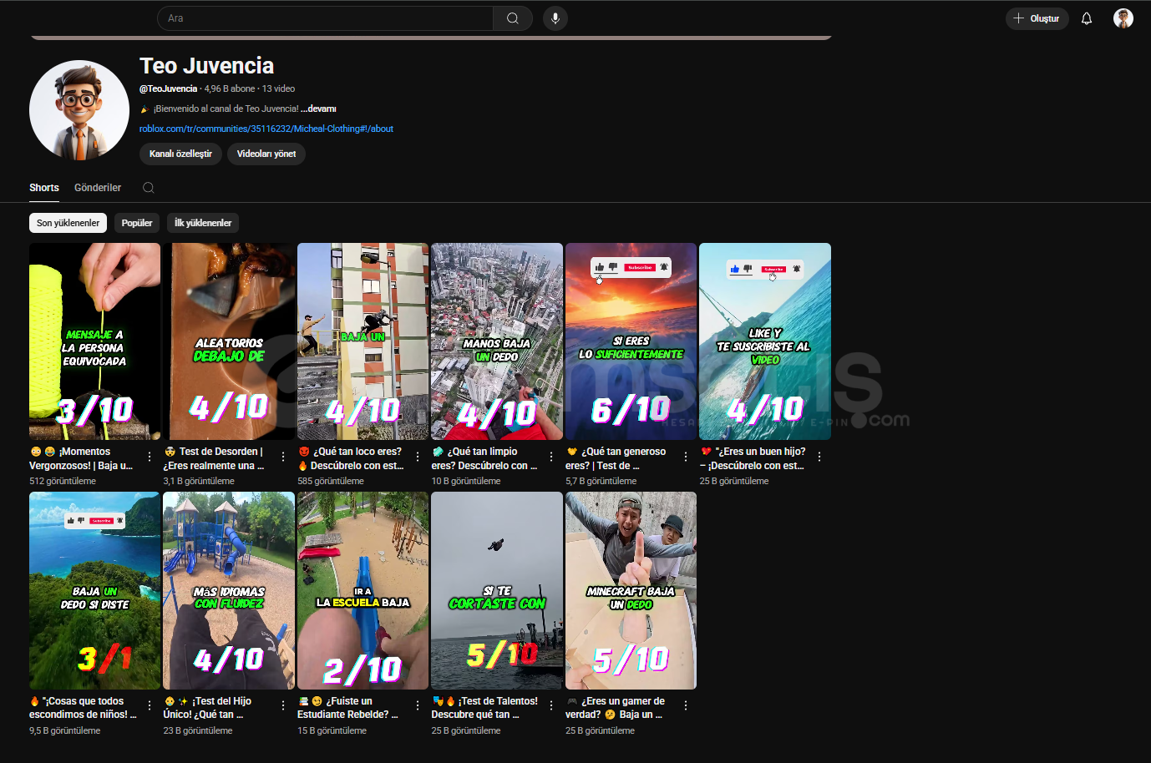This screenshot has width=1151, height=763.
Task: Click the @TeoJuvencia handle text
Action: tap(168, 88)
